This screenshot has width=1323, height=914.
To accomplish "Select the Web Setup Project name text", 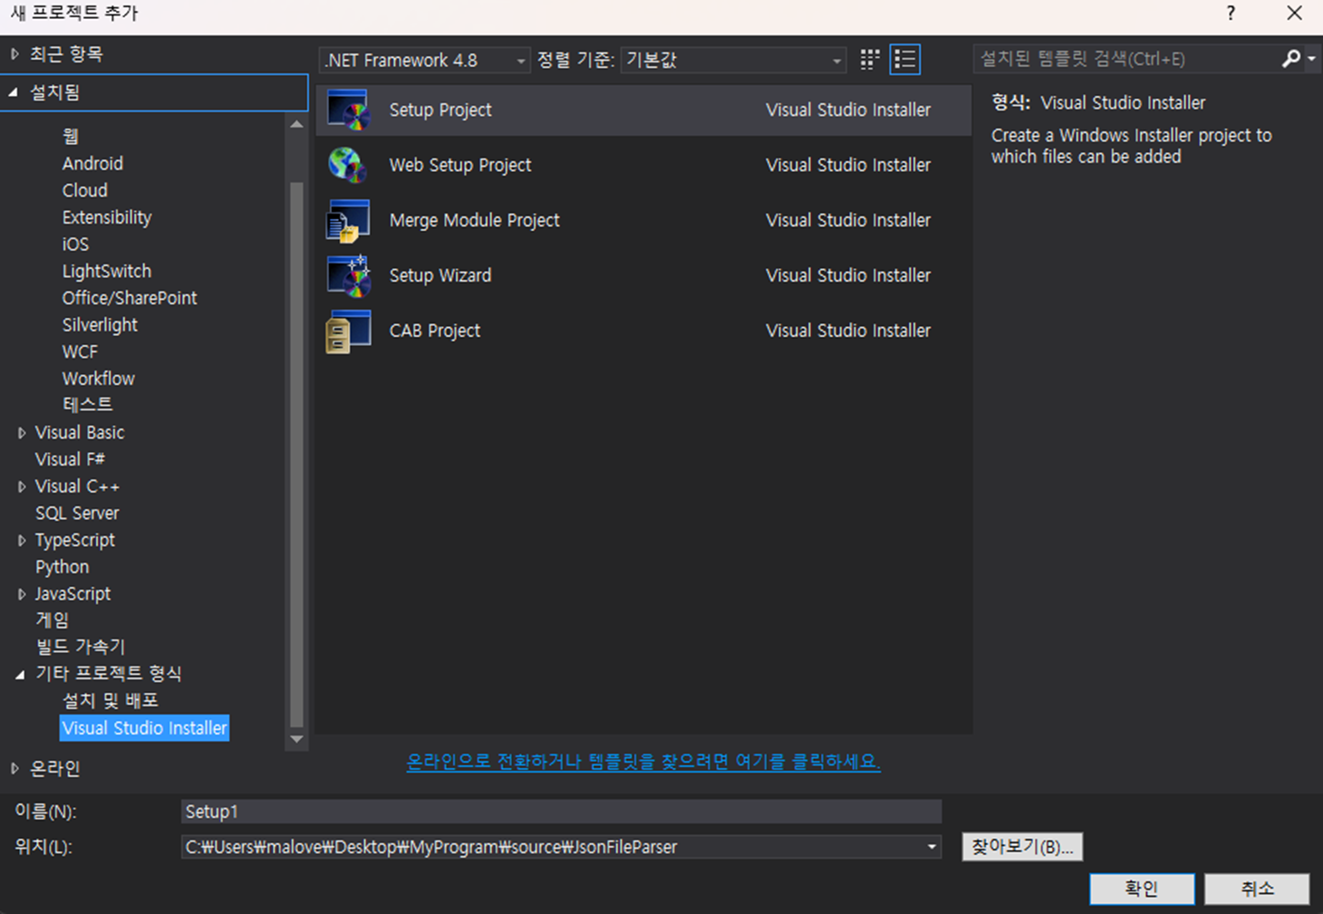I will tap(460, 165).
